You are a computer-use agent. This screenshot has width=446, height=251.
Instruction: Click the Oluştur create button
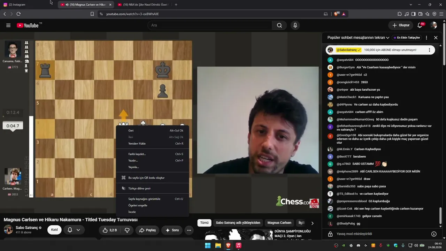tap(401, 25)
